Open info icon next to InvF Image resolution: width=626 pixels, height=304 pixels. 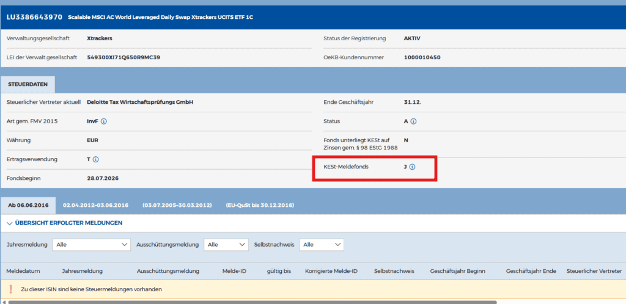[104, 121]
